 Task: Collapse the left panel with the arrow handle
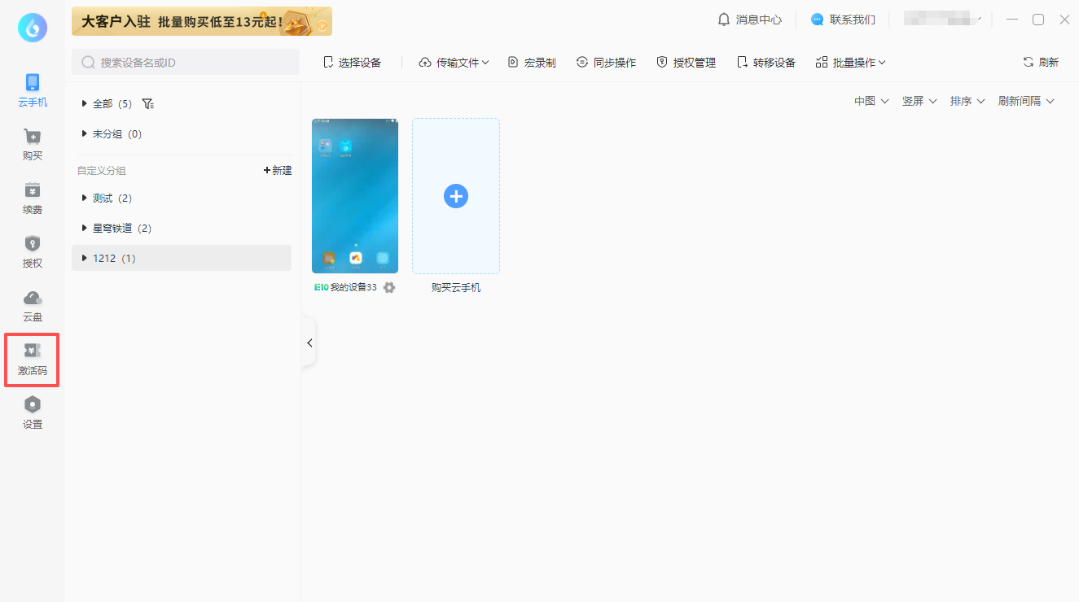[309, 342]
